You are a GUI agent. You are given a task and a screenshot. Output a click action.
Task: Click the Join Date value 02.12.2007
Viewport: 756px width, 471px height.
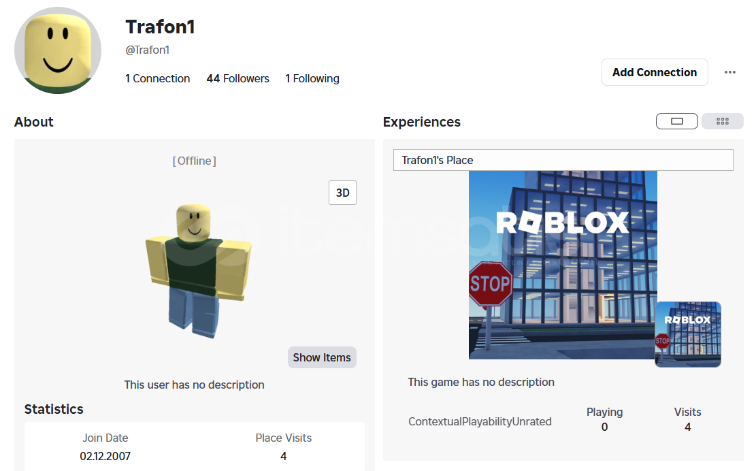tap(105, 456)
